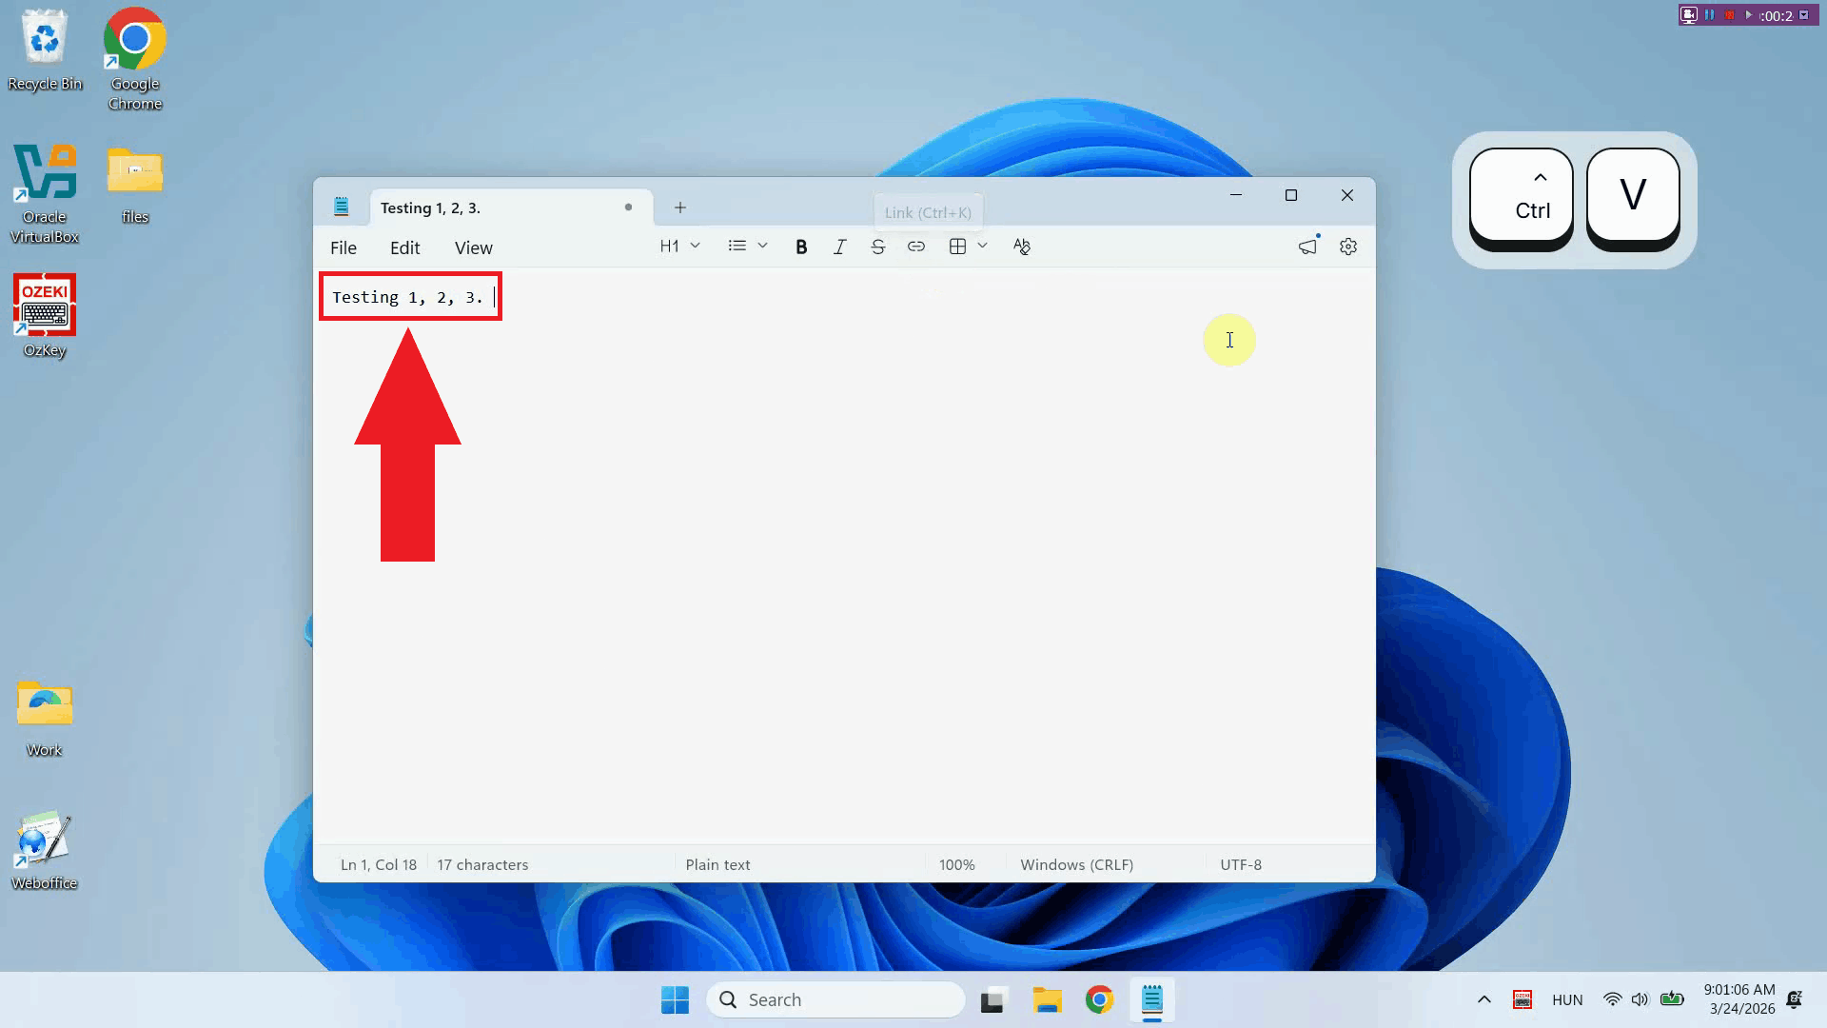The image size is (1827, 1028).
Task: Click the Notepad app icon in title bar
Action: [342, 207]
